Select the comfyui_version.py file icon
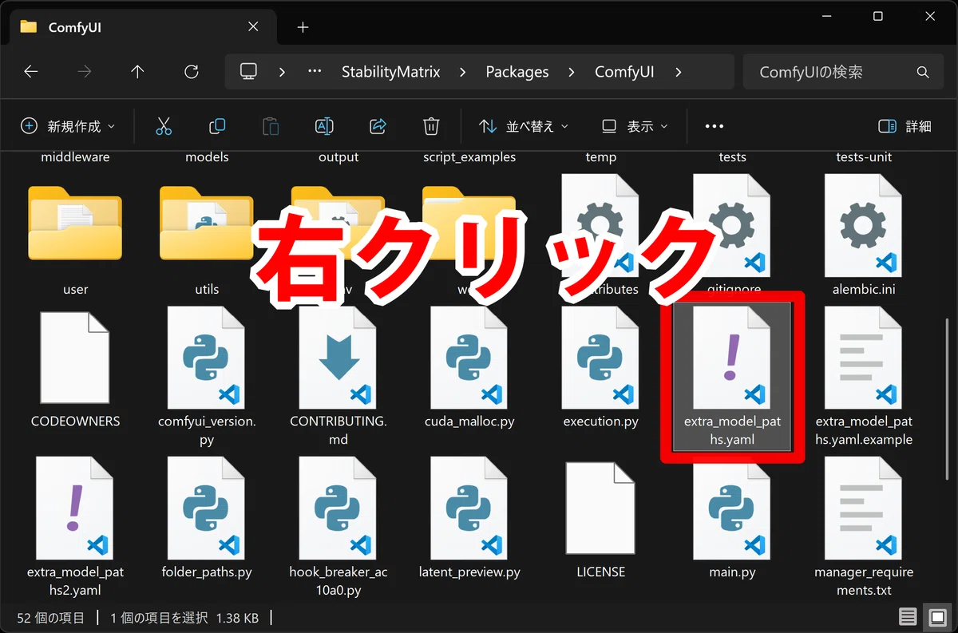Viewport: 958px width, 633px height. [x=207, y=358]
